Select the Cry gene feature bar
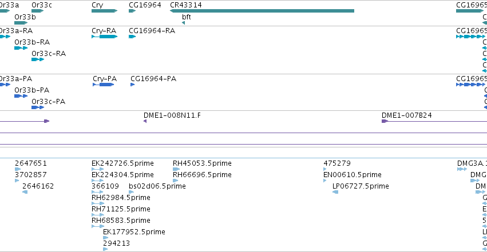This screenshot has width=487, height=252. [104, 11]
